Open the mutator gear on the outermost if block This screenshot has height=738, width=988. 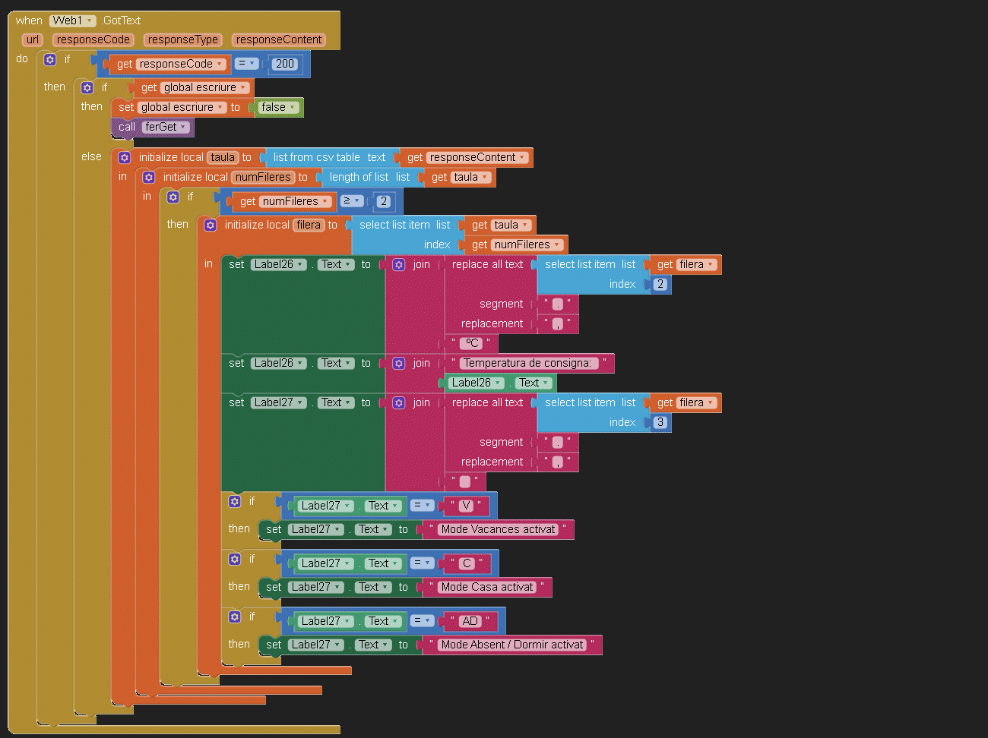[x=50, y=59]
